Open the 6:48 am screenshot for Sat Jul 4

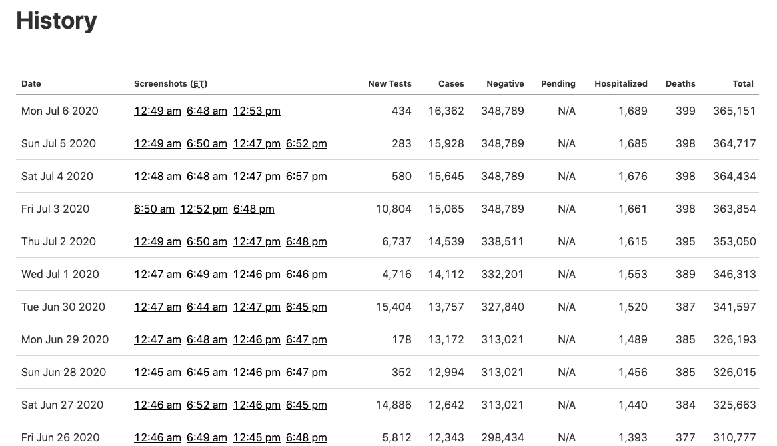[x=207, y=177]
